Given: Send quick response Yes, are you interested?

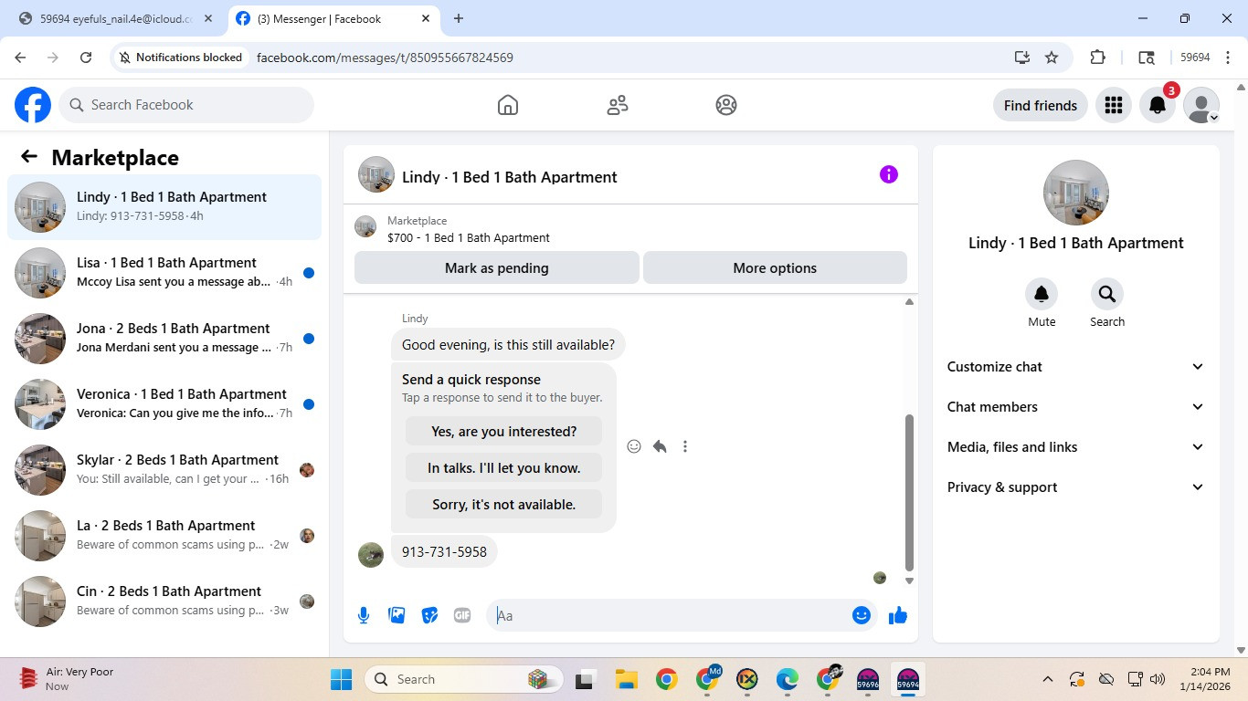Looking at the screenshot, I should click(504, 432).
